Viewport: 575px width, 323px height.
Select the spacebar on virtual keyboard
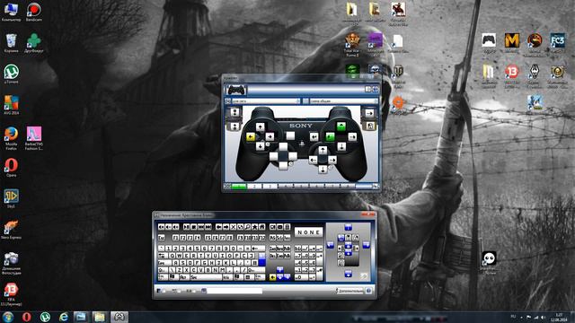[206, 277]
